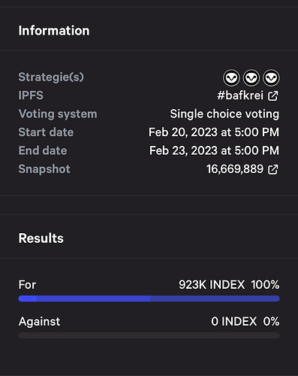Open the #bafkrei IPFS hash link

coord(240,96)
